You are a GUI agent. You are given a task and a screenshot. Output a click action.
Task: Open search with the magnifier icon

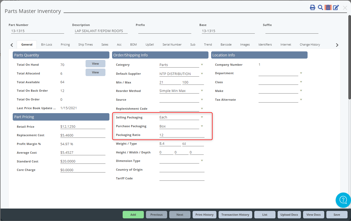pyautogui.click(x=321, y=7)
